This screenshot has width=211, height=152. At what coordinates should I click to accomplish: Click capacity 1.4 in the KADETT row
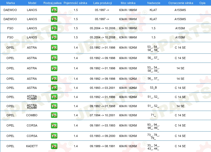pos(76,146)
